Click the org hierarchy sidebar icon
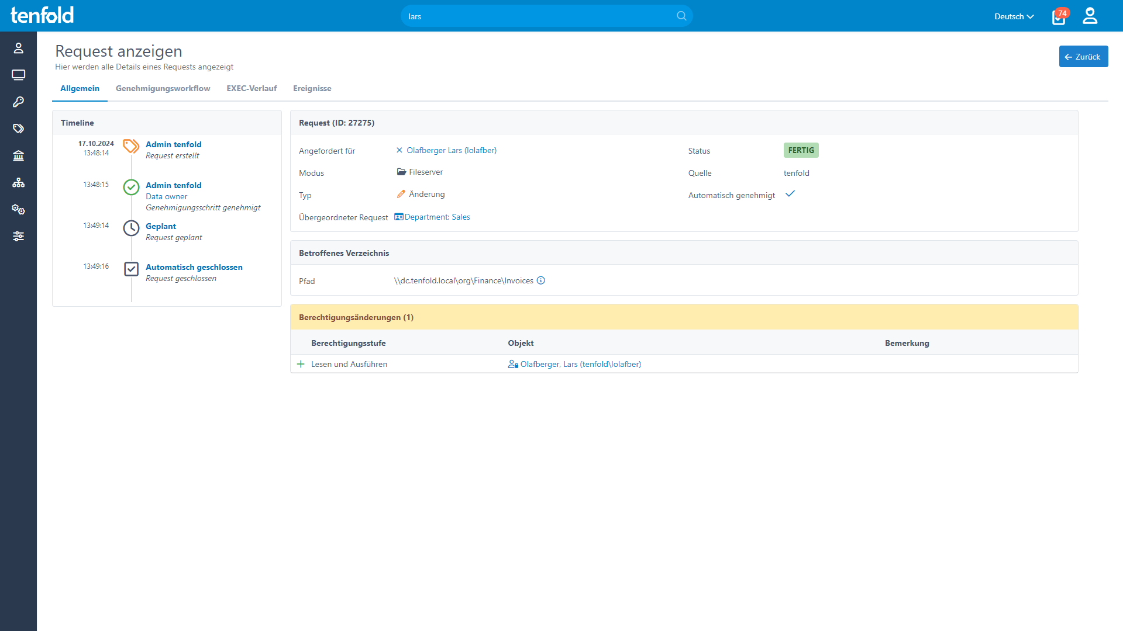The height and width of the screenshot is (631, 1123). pyautogui.click(x=18, y=182)
